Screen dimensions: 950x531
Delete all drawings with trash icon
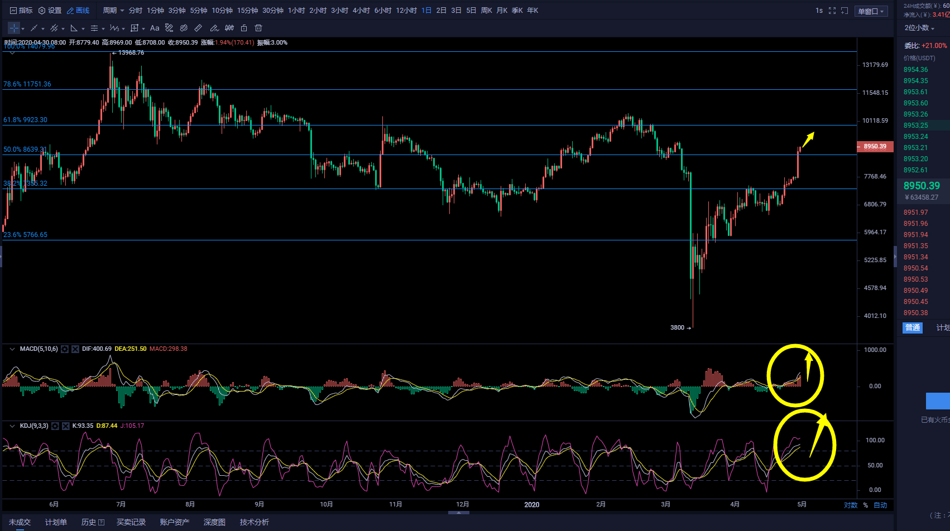coord(258,28)
